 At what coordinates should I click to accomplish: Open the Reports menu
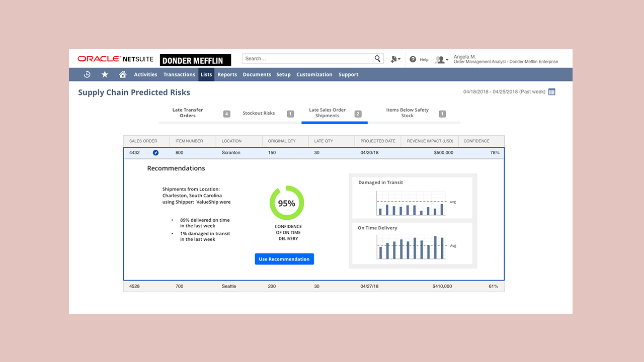click(227, 74)
